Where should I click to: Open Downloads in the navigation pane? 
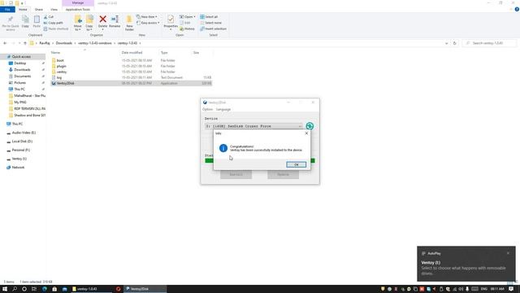pyautogui.click(x=22, y=70)
